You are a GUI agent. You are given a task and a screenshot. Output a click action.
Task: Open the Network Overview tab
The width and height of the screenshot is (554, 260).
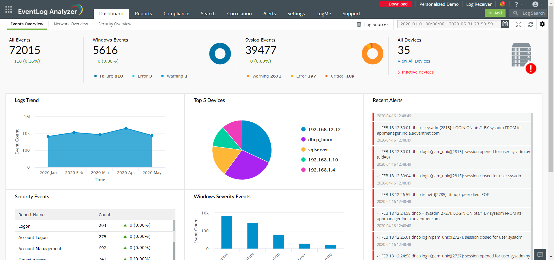[x=71, y=24]
